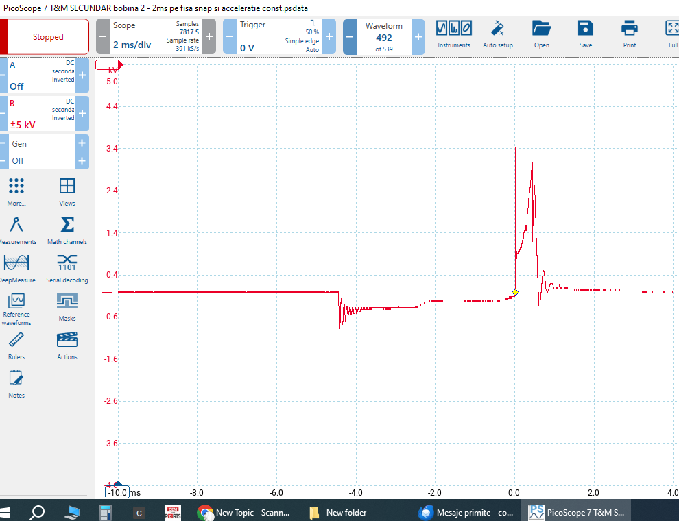This screenshot has width=679, height=521.
Task: Open the Serial decoding tool
Action: pyautogui.click(x=67, y=269)
